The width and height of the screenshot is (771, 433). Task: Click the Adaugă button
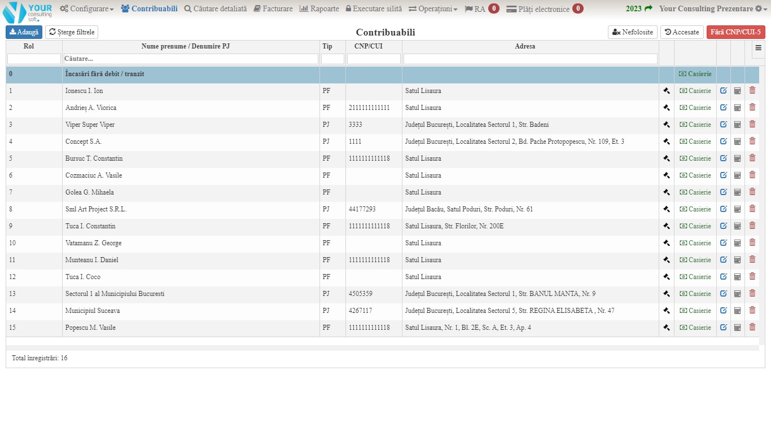click(x=24, y=32)
